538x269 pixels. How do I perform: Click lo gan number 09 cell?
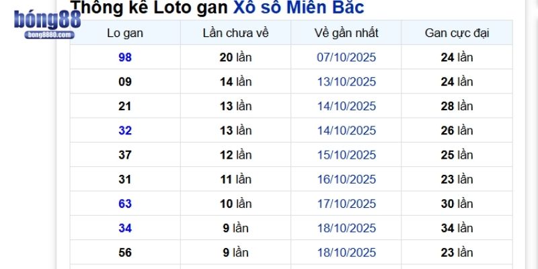[x=125, y=81]
